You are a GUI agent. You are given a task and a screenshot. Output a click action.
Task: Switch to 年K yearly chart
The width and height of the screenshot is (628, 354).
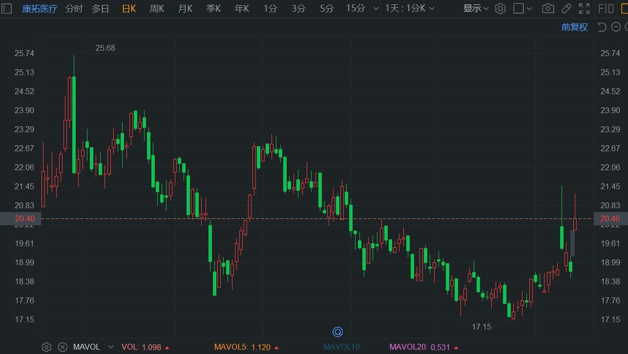point(242,8)
